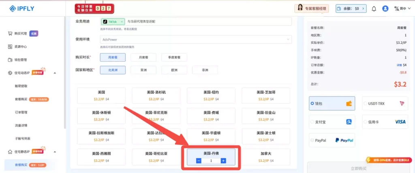Switch to the 亚洲 region tab
The width and height of the screenshot is (415, 173).
coord(143,70)
